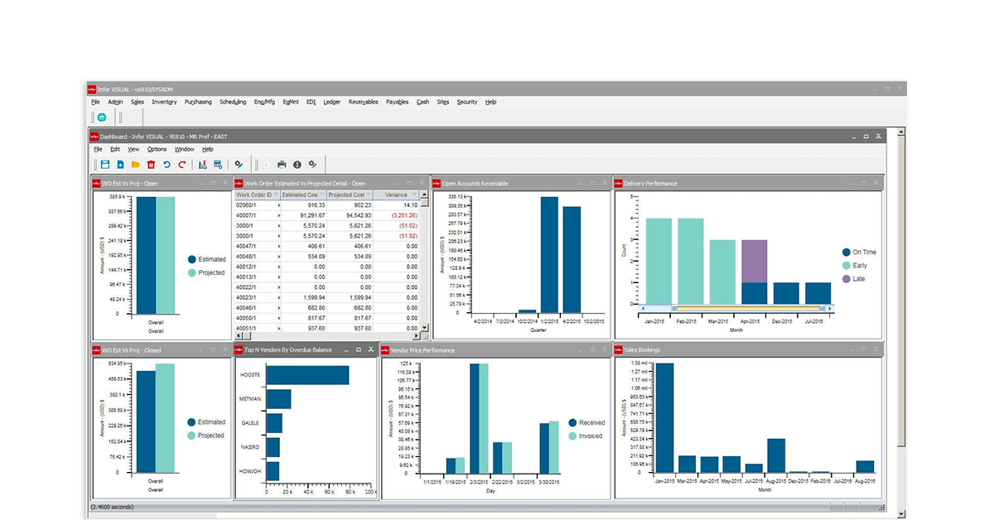Expand row arrow for work order 40023/1

coord(279,297)
